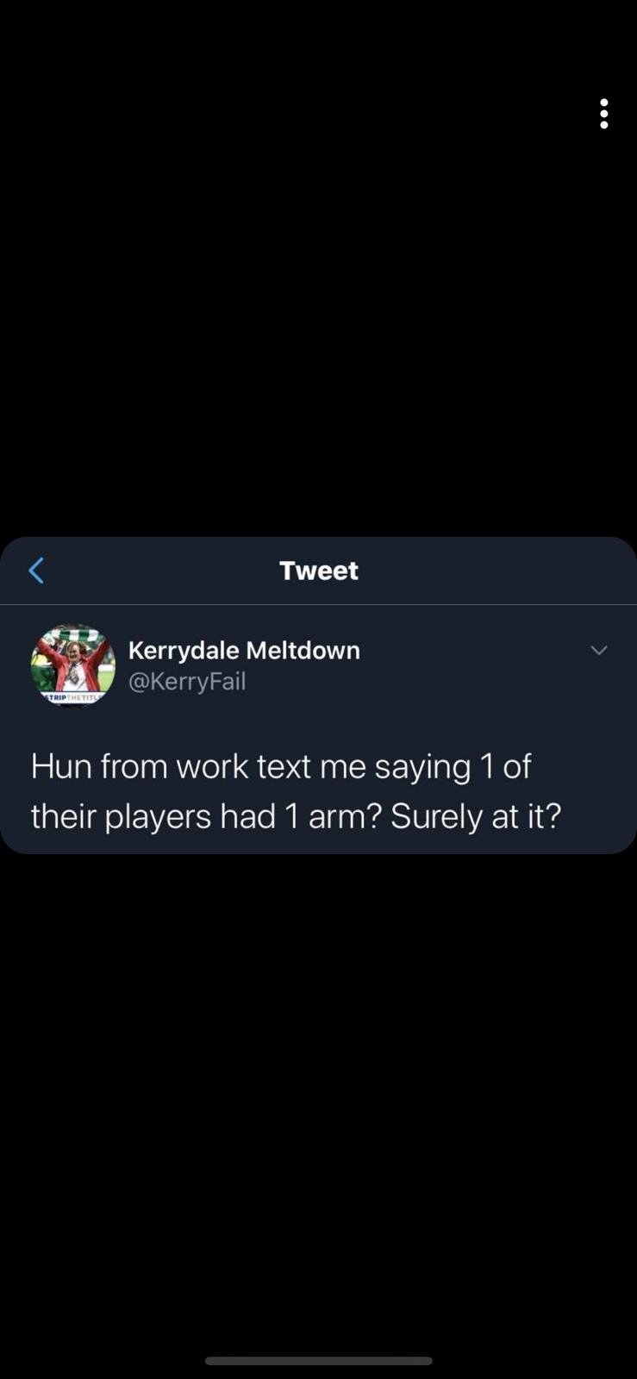Open the three-dot overflow menu
This screenshot has width=637, height=1379.
point(603,113)
